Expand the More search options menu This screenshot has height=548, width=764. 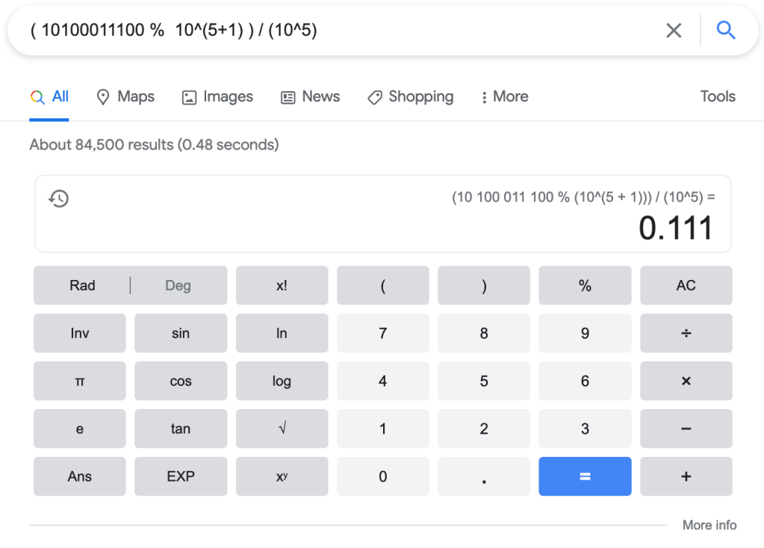[x=504, y=97]
